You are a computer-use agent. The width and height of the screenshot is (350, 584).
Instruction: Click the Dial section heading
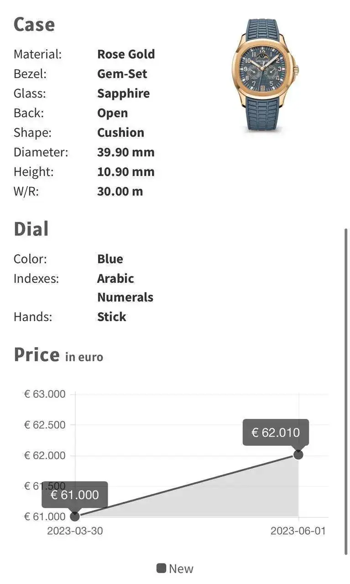coord(31,229)
